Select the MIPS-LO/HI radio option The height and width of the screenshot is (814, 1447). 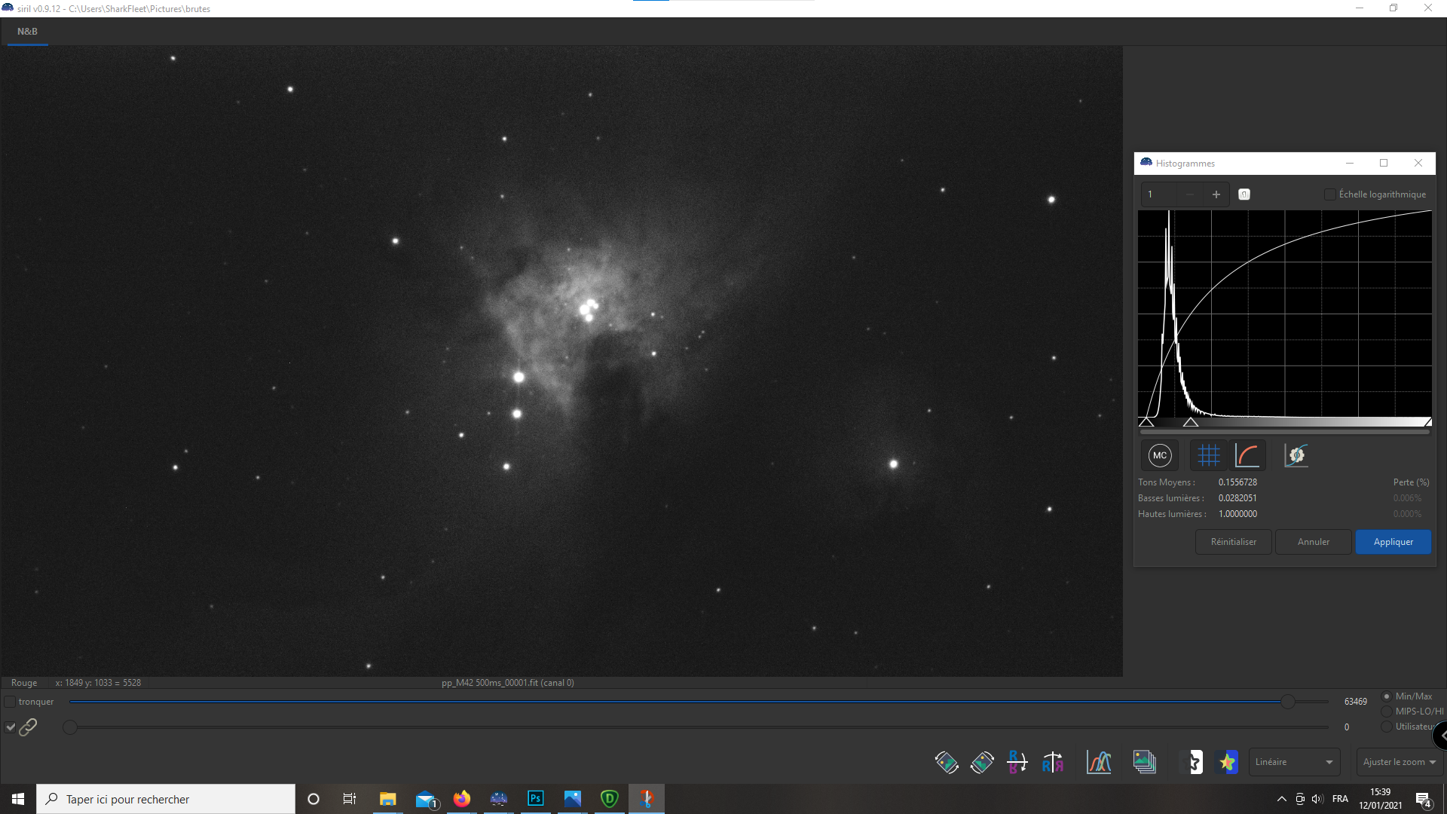point(1386,711)
